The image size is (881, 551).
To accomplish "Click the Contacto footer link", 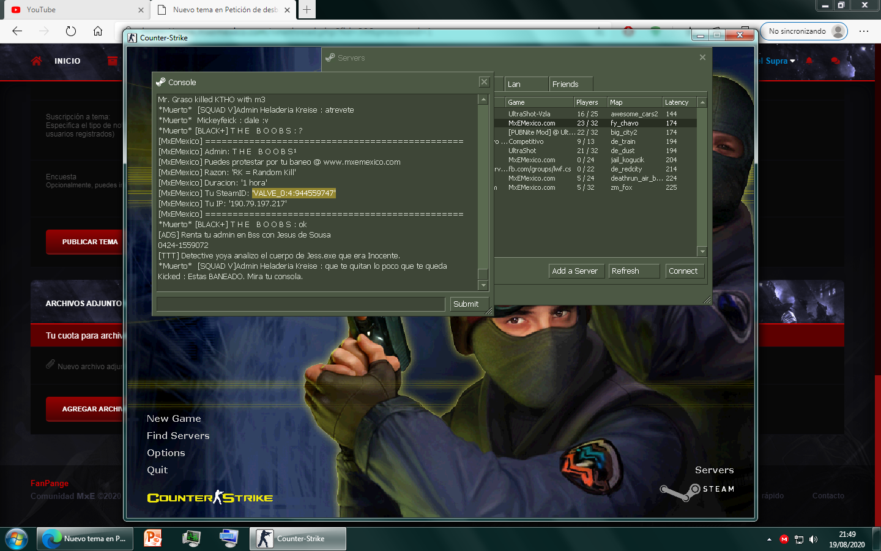I will (828, 496).
